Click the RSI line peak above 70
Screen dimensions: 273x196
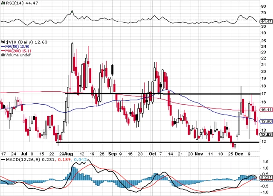click(72, 11)
